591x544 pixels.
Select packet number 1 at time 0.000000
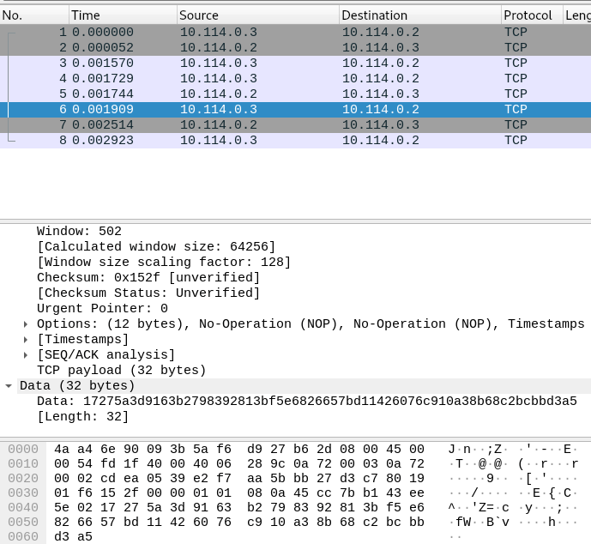tap(257, 33)
